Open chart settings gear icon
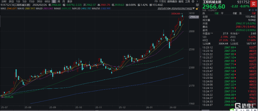Screen dimensions: 258x111 click(x=193, y=1)
